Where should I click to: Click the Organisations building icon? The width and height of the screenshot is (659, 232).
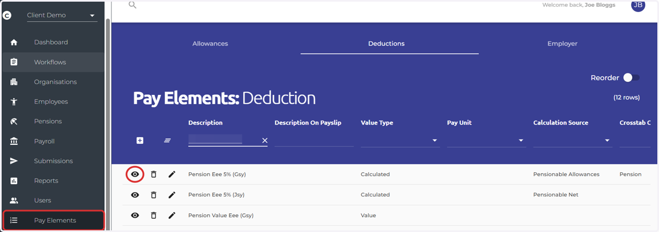pos(14,82)
